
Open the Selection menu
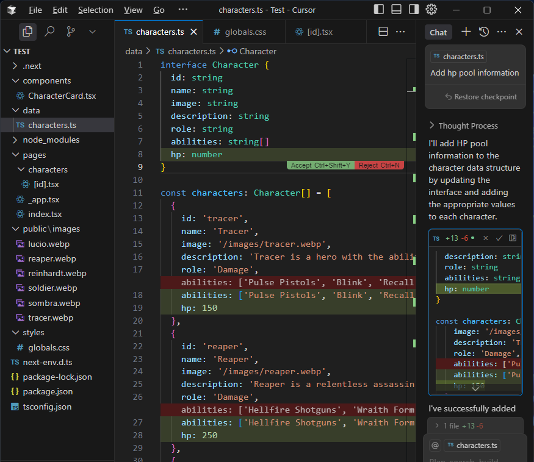[95, 10]
